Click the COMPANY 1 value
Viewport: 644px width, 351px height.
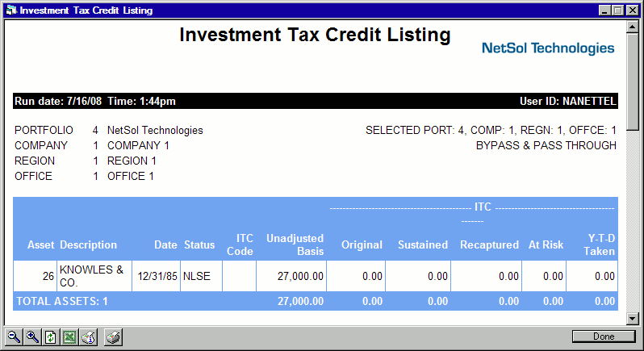[138, 145]
